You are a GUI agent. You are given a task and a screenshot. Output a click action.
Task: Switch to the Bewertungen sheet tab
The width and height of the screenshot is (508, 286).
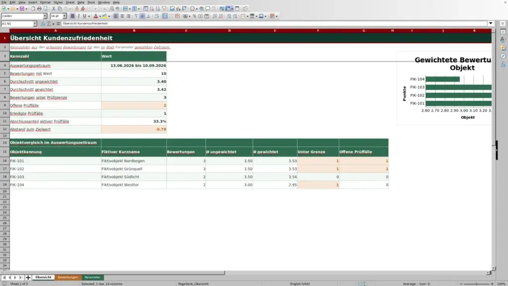(67, 277)
